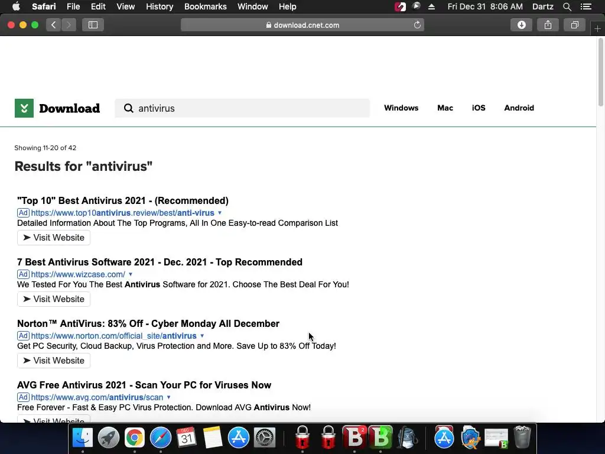Viewport: 605px width, 454px height.
Task: Select the Windows platform tab
Action: coord(401,108)
